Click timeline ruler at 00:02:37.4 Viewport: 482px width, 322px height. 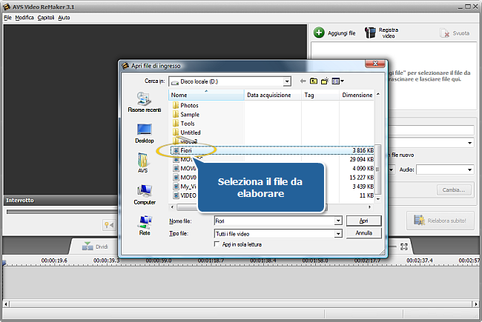419,261
